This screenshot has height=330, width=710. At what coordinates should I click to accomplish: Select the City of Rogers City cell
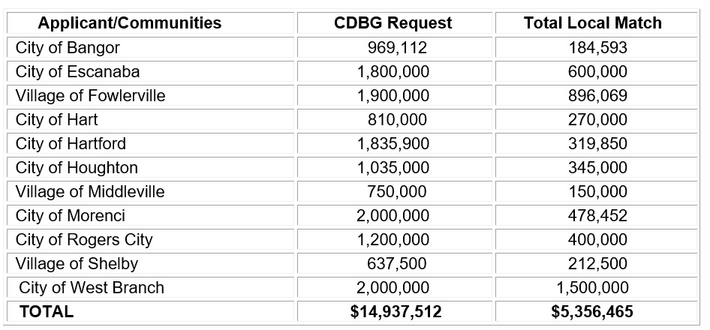[x=84, y=239]
